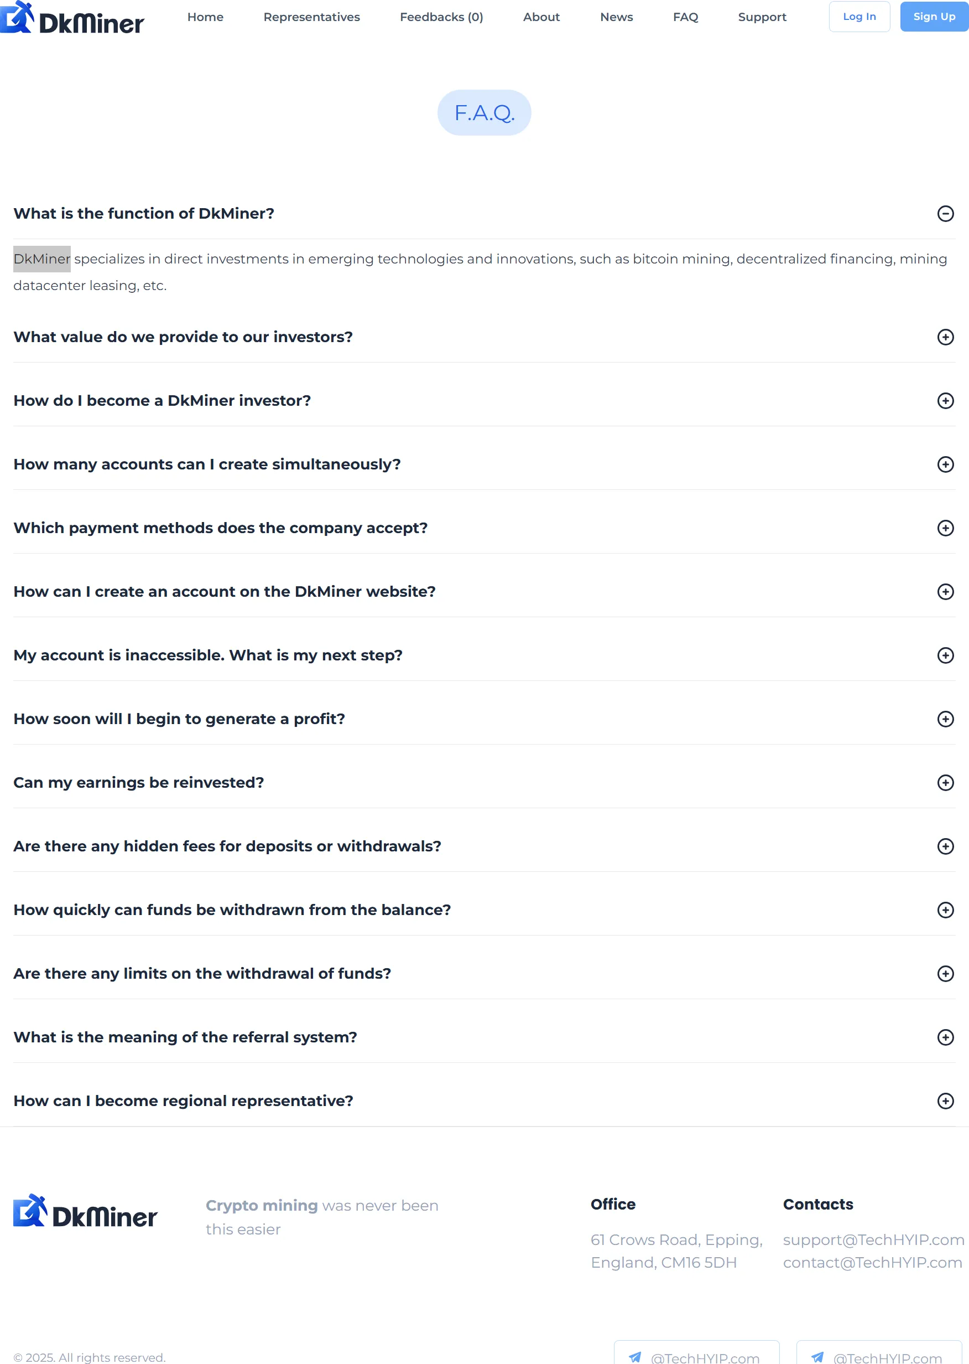Open the Representatives menu item

311,17
